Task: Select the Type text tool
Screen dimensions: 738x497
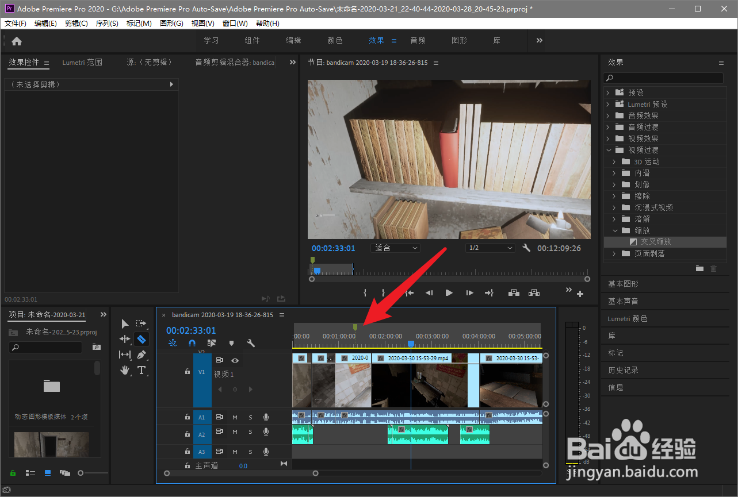Action: pos(142,370)
